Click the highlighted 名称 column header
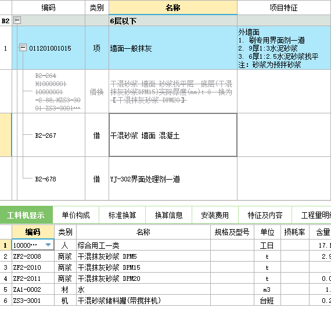This screenshot has width=331, height=318. tap(173, 8)
